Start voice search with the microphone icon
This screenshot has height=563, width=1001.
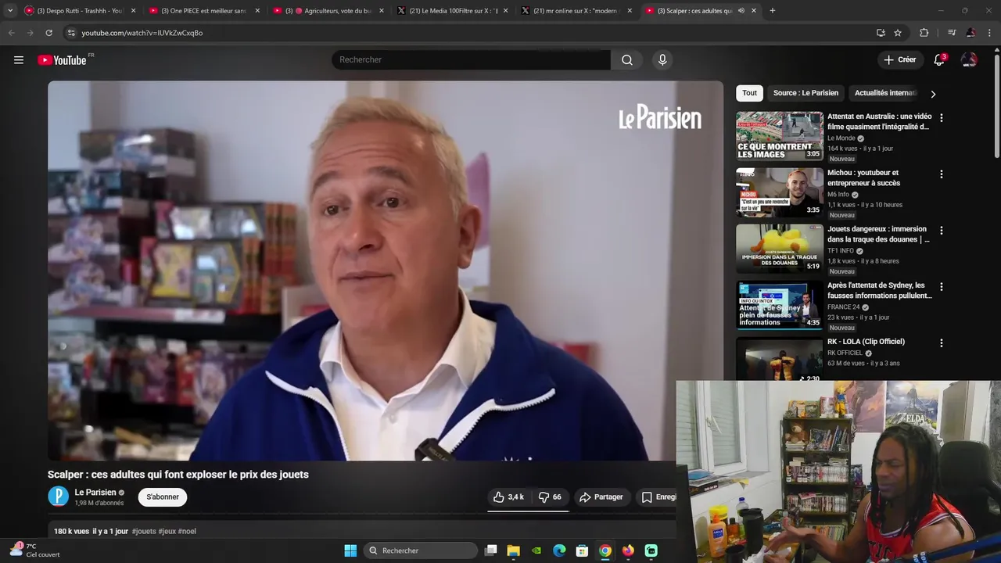point(662,59)
